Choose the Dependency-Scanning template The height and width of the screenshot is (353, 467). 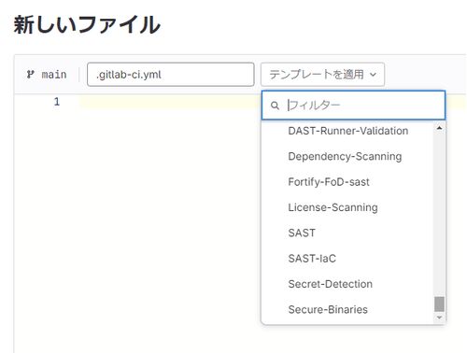pyautogui.click(x=345, y=156)
